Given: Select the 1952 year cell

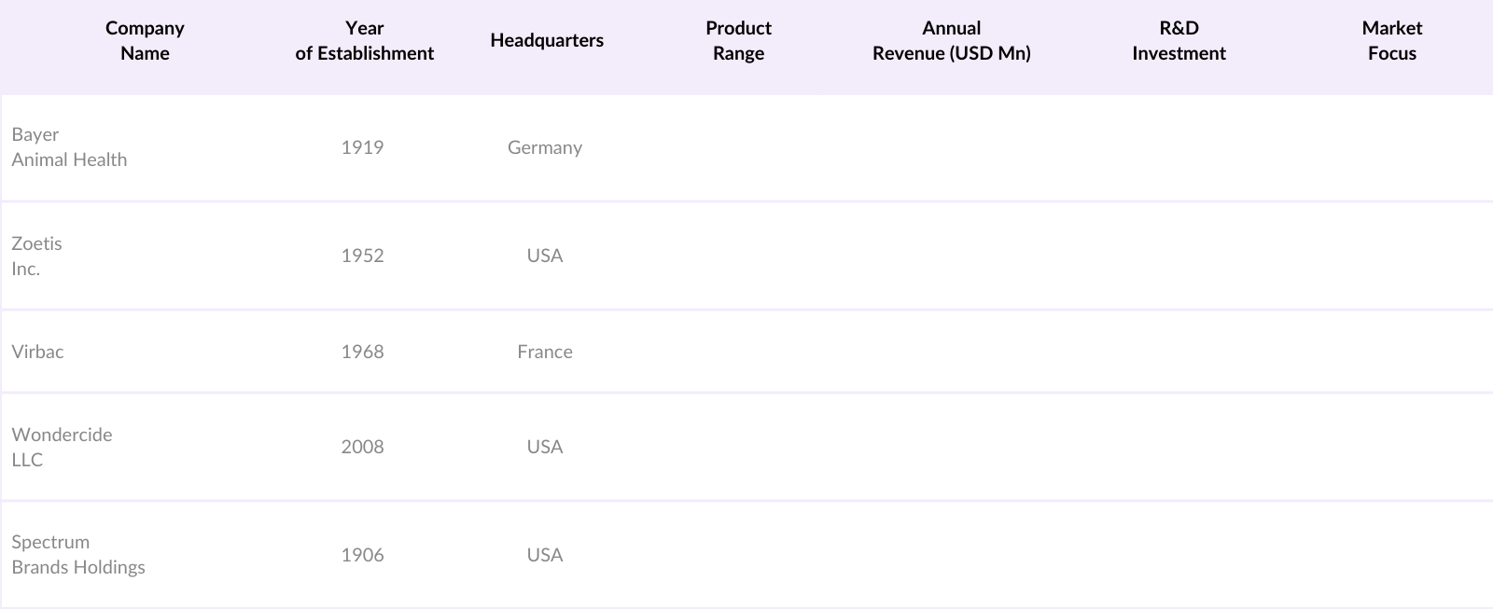Looking at the screenshot, I should pos(362,256).
